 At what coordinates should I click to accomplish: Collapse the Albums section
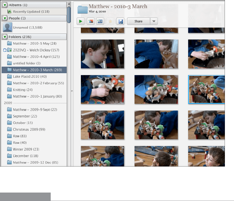click(5, 5)
